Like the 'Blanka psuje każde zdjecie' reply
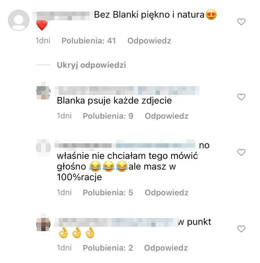 coord(241,97)
